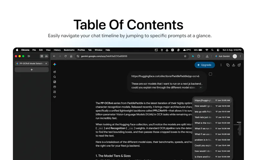Jump to the prompt 'How would I go a...'
257x160 pixels.
(x=212, y=106)
